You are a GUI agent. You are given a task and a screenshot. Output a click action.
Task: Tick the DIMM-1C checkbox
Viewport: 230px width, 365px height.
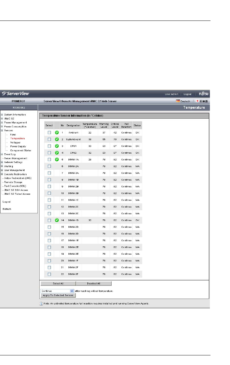[x=49, y=200]
